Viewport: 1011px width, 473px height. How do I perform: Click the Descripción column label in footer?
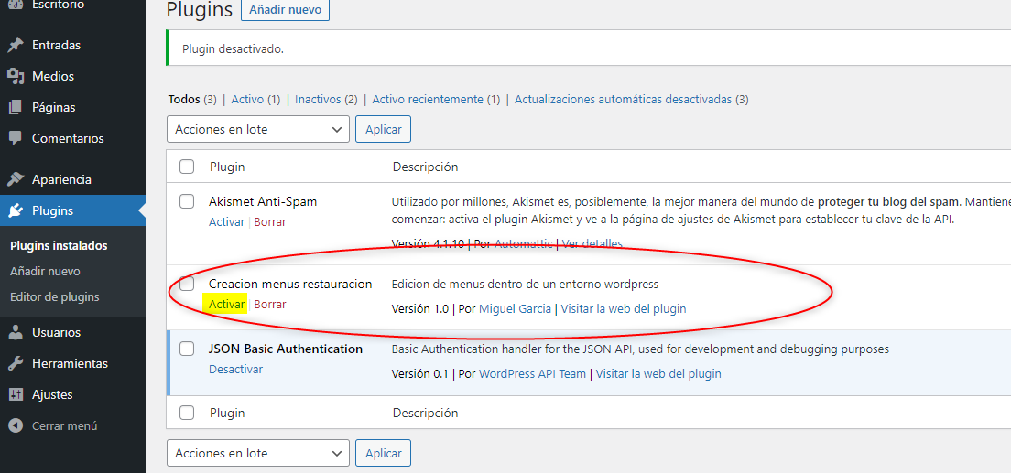point(426,413)
